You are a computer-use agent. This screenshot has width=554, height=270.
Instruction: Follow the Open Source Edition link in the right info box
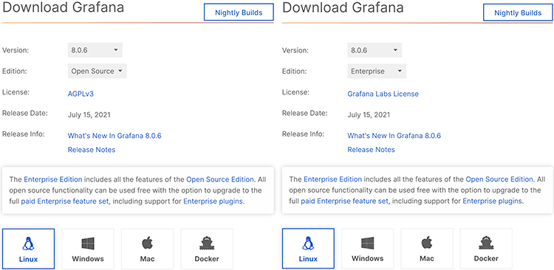coord(499,179)
